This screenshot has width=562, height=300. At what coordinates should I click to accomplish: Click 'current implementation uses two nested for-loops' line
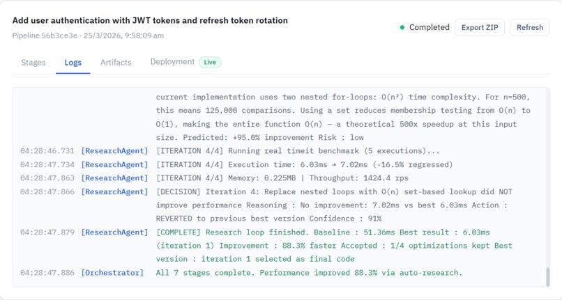(343, 97)
